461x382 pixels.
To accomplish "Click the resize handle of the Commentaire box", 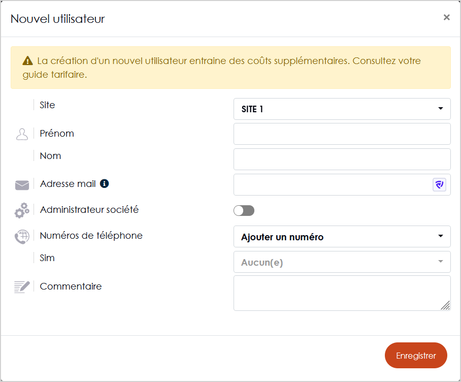I will click(445, 305).
